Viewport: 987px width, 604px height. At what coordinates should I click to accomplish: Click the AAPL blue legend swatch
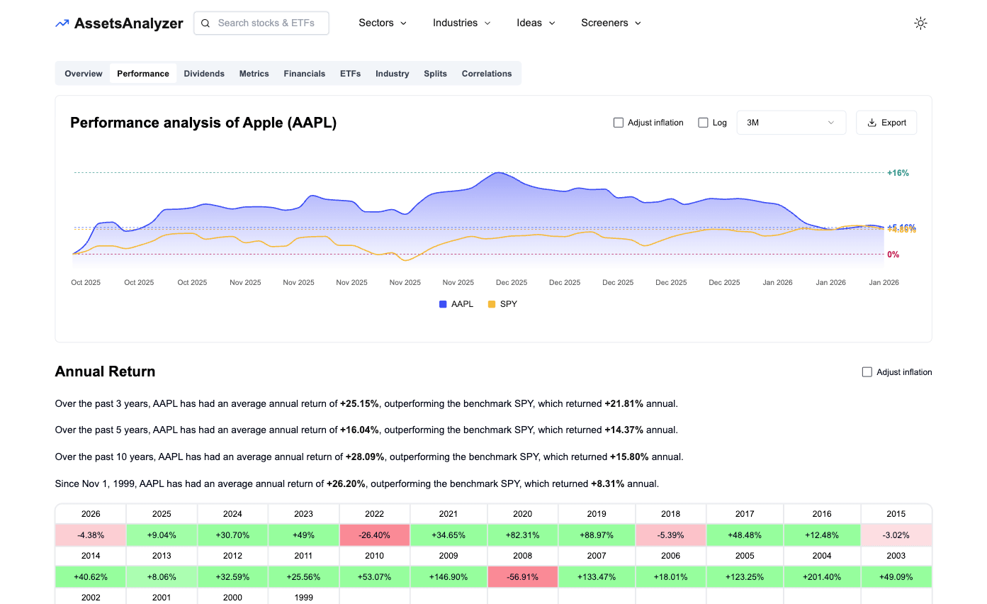click(442, 303)
